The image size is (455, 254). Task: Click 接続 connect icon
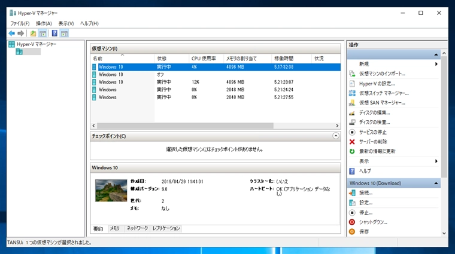[352, 192]
